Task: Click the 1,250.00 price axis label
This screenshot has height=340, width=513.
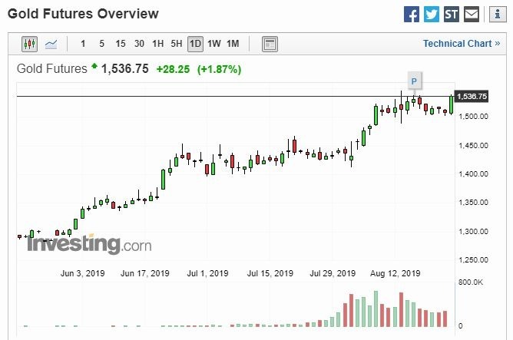Action: (473, 260)
